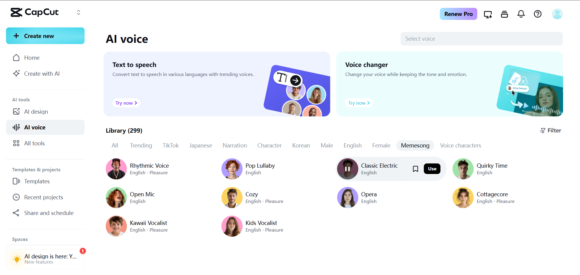
Task: Click the Recent projects clock icon
Action: click(x=16, y=197)
